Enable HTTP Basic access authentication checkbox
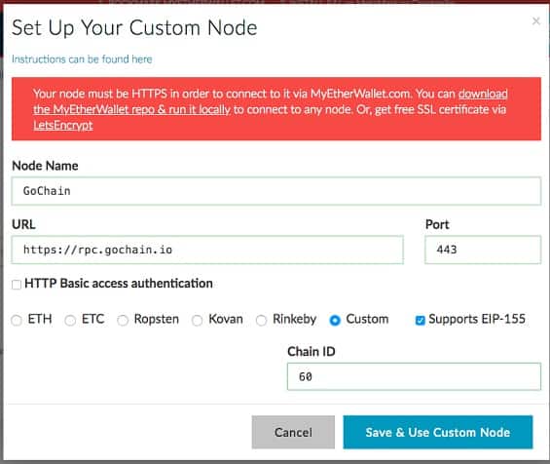The image size is (550, 464). click(x=17, y=285)
